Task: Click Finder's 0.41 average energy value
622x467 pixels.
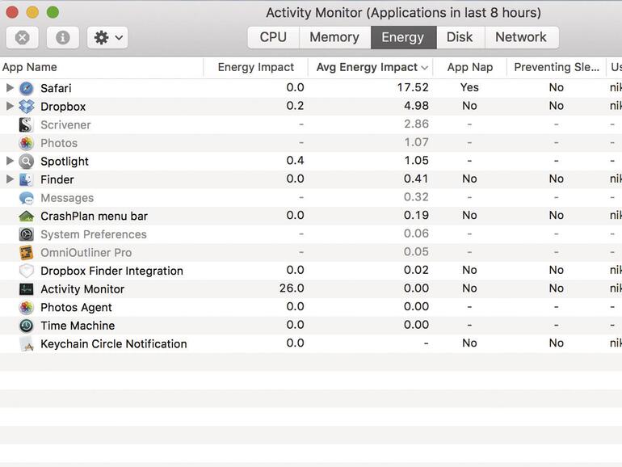Action: pyautogui.click(x=416, y=179)
